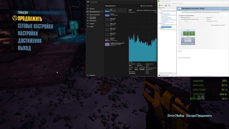Open Правка menu in NVIDIA panel

(x=163, y=3)
